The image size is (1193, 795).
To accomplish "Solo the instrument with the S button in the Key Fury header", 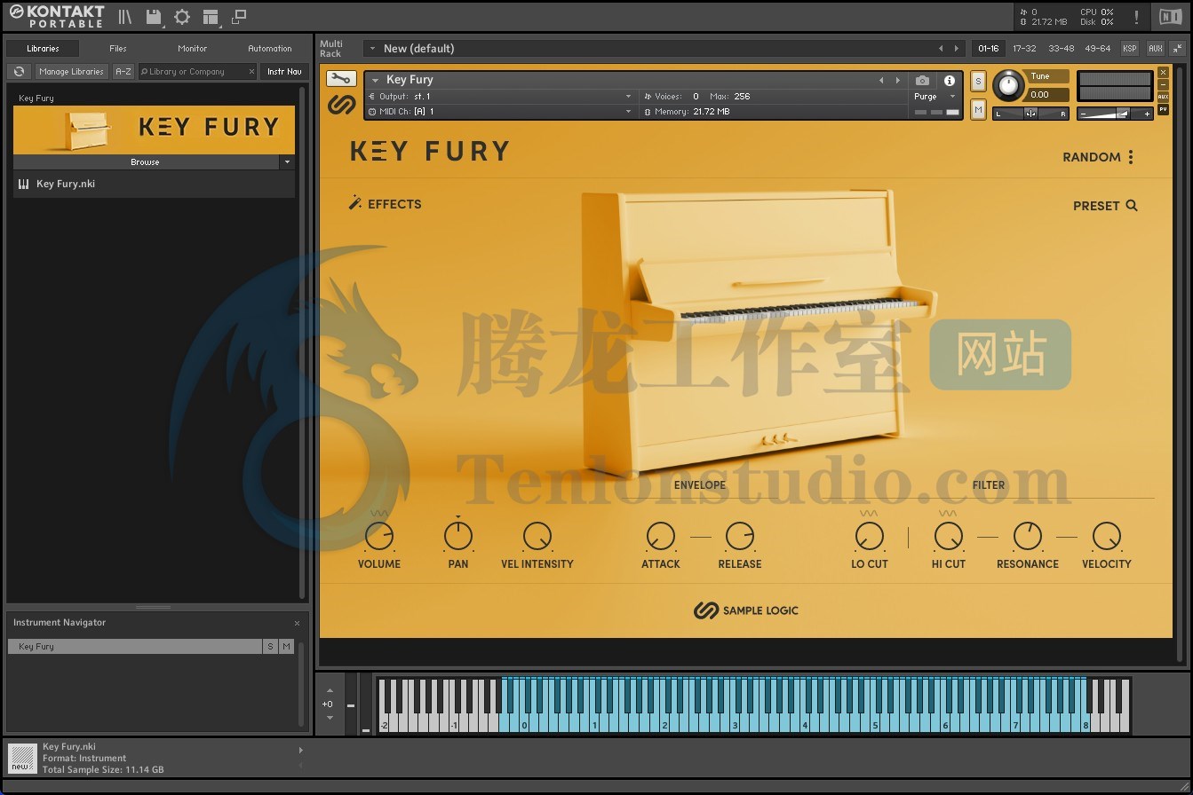I will 978,81.
